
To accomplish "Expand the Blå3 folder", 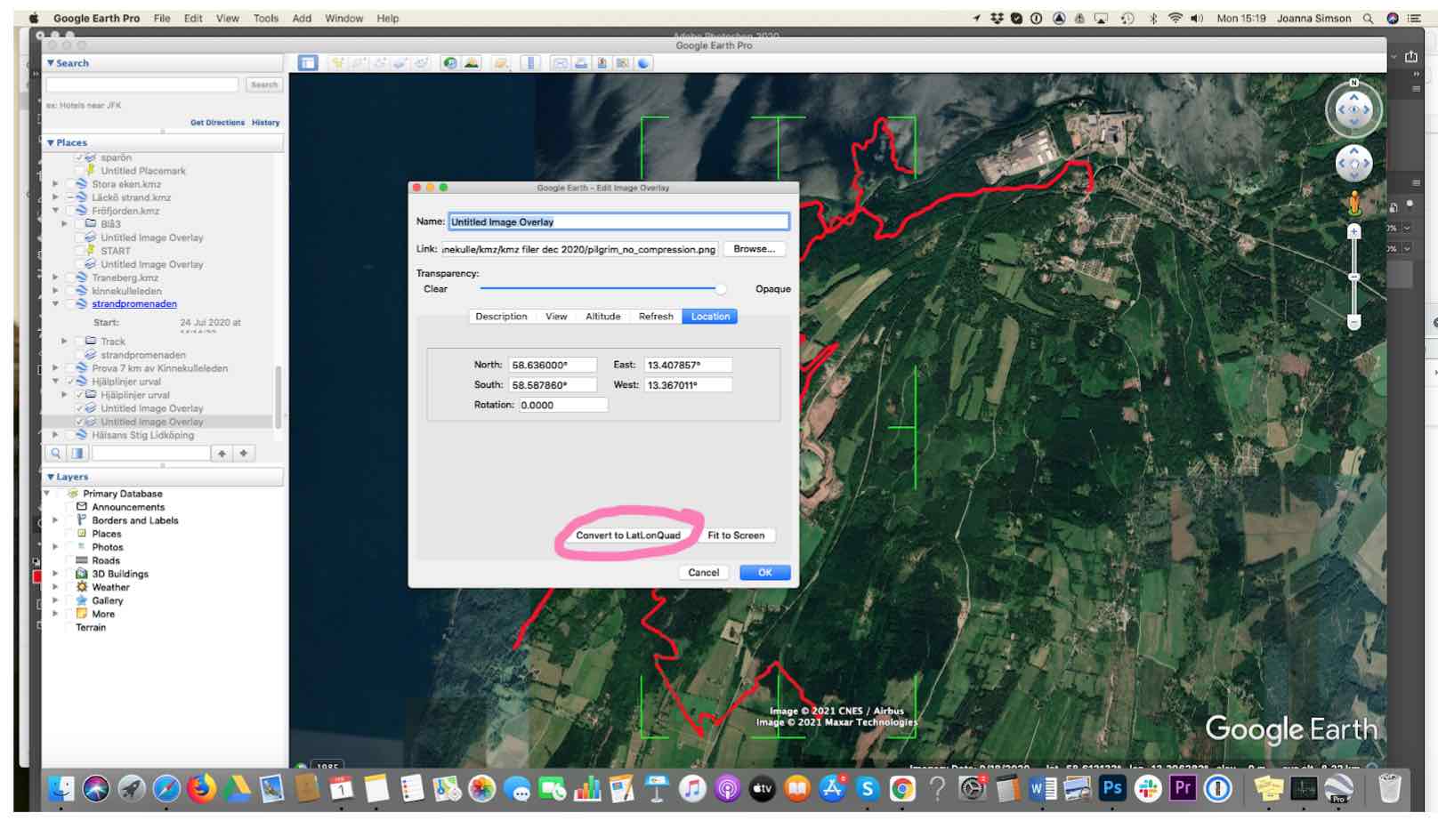I will (65, 224).
